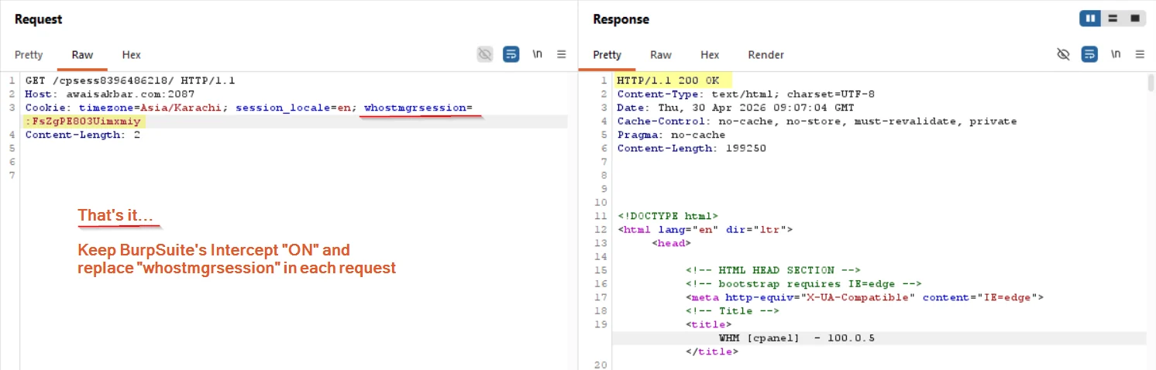Click the Request panel heading

click(x=39, y=19)
